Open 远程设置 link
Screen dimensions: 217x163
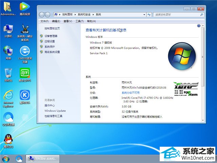pos(50,41)
